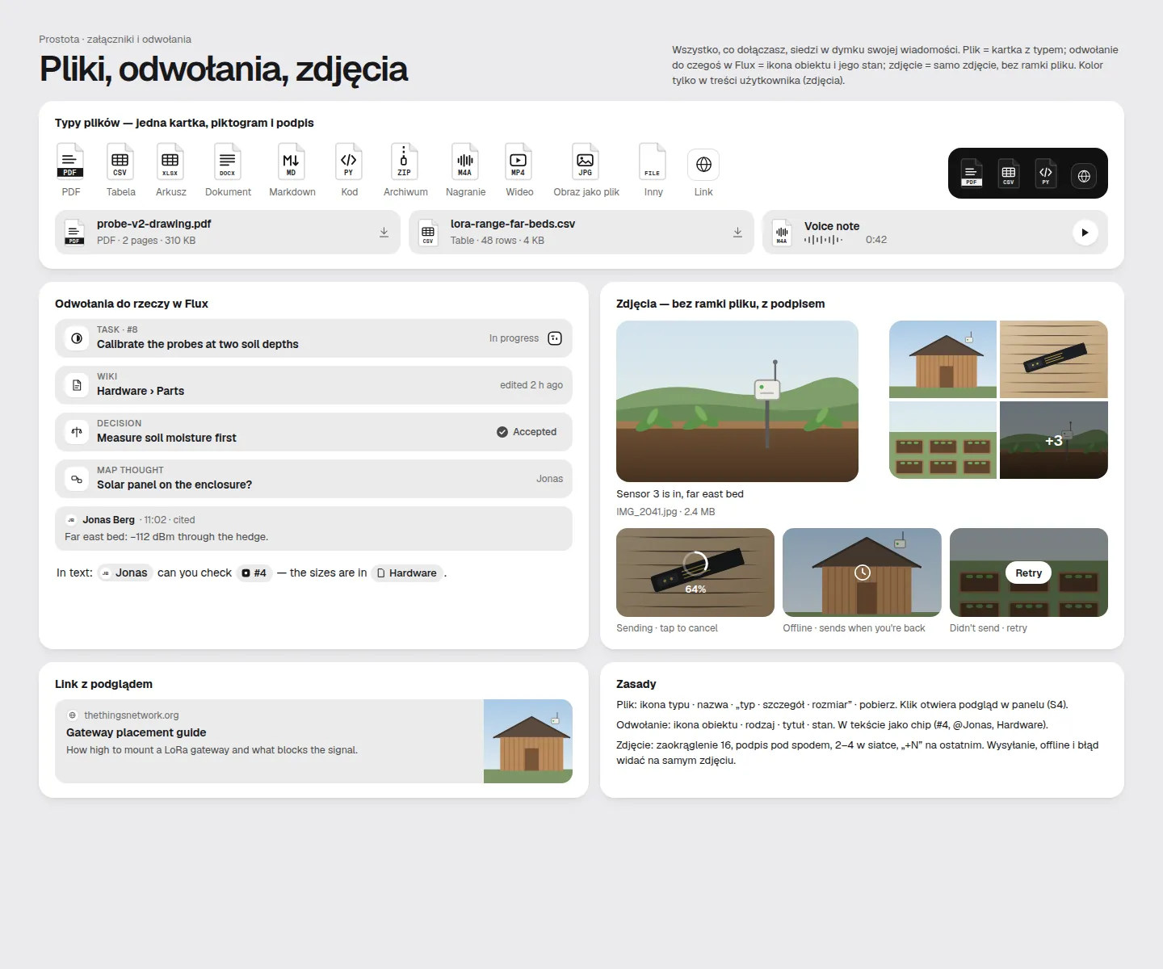Click the offline clock icon on shed photo
The image size is (1163, 969).
point(863,573)
